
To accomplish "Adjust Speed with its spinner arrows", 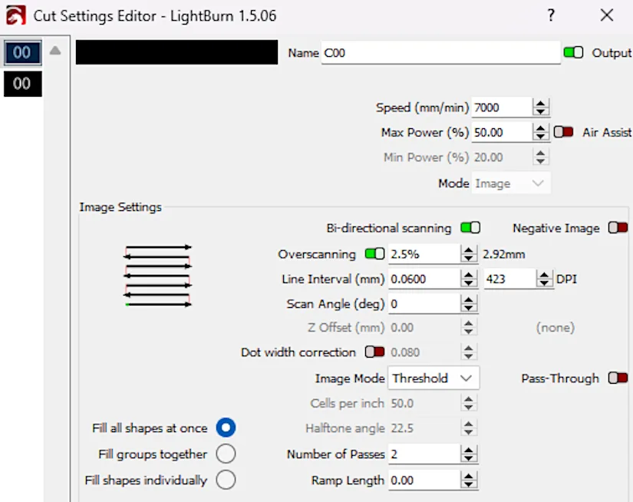I will tap(541, 107).
